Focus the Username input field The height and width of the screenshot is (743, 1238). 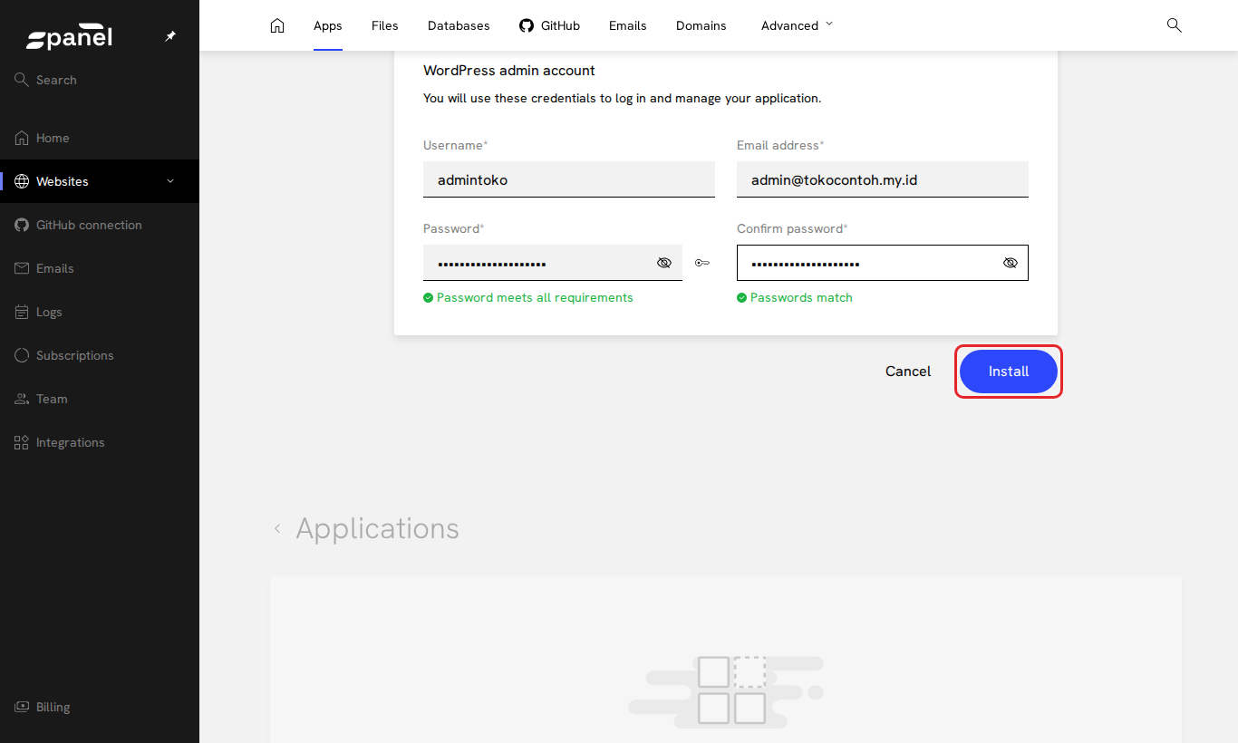tap(569, 179)
